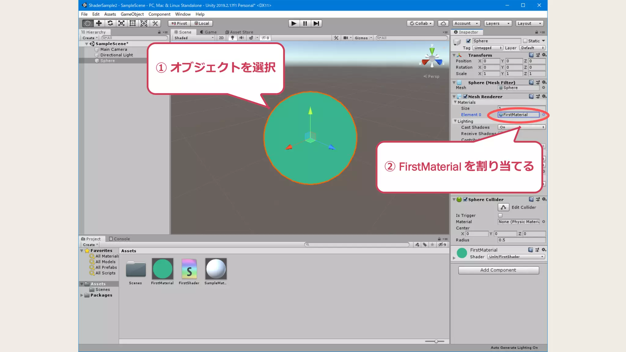Select the combined Transform tool
626x352 pixels.
144,23
